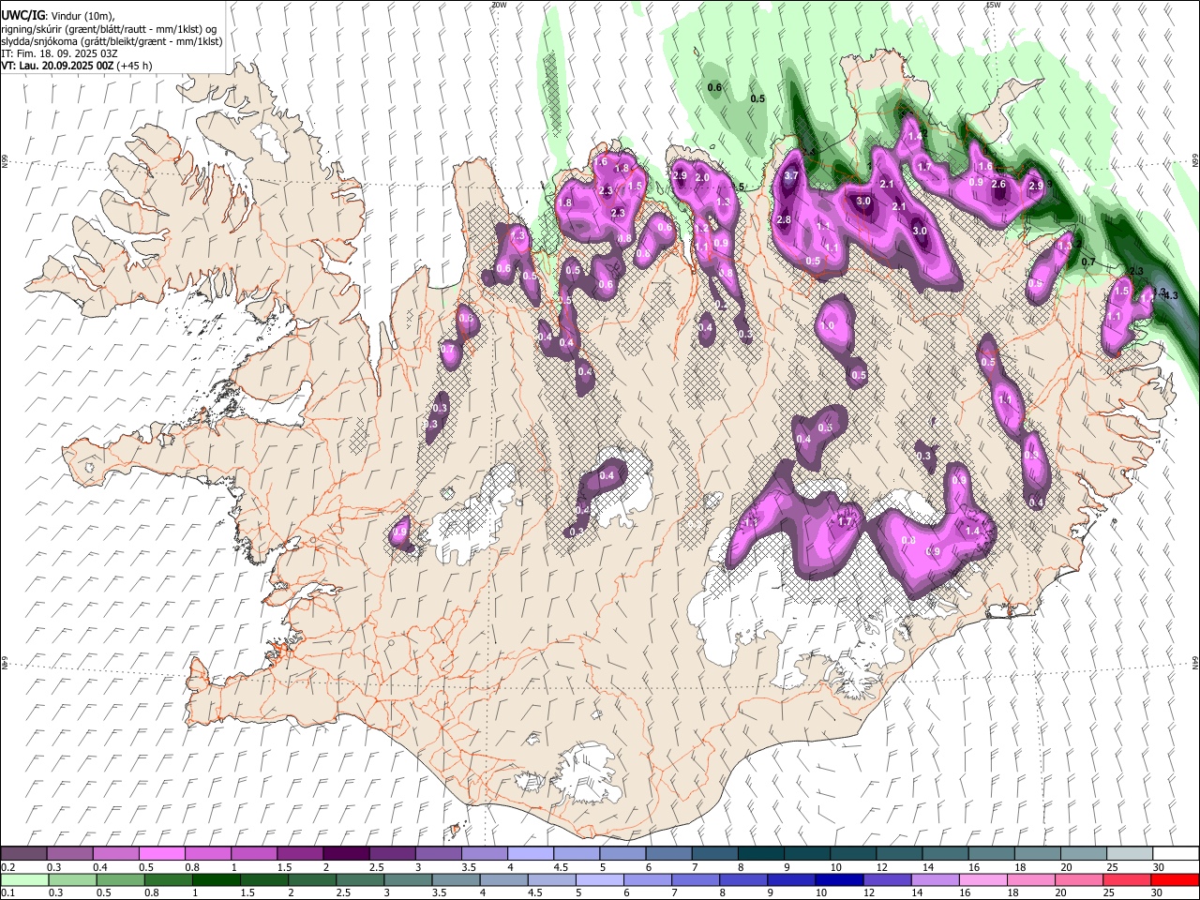Select the 'rigning/skúrir' legend description line
The height and width of the screenshot is (900, 1200).
108,29
